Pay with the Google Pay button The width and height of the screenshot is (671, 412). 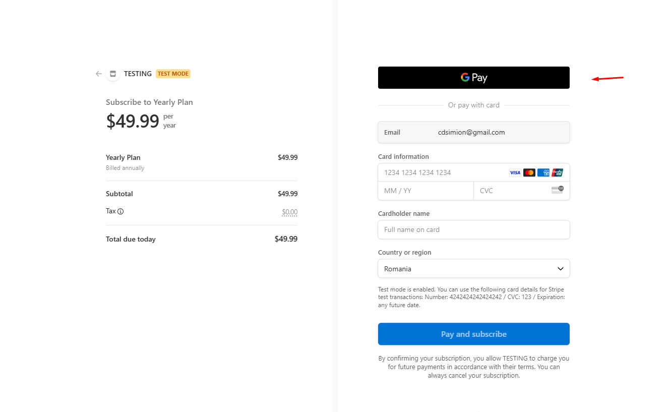(x=474, y=78)
